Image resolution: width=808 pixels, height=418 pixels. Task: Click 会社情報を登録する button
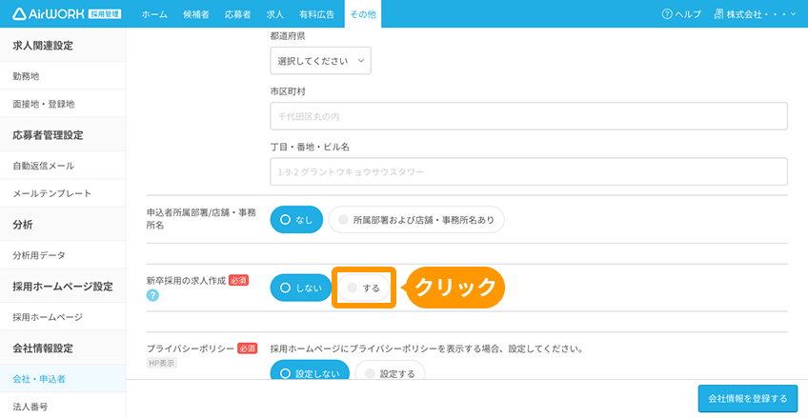748,398
